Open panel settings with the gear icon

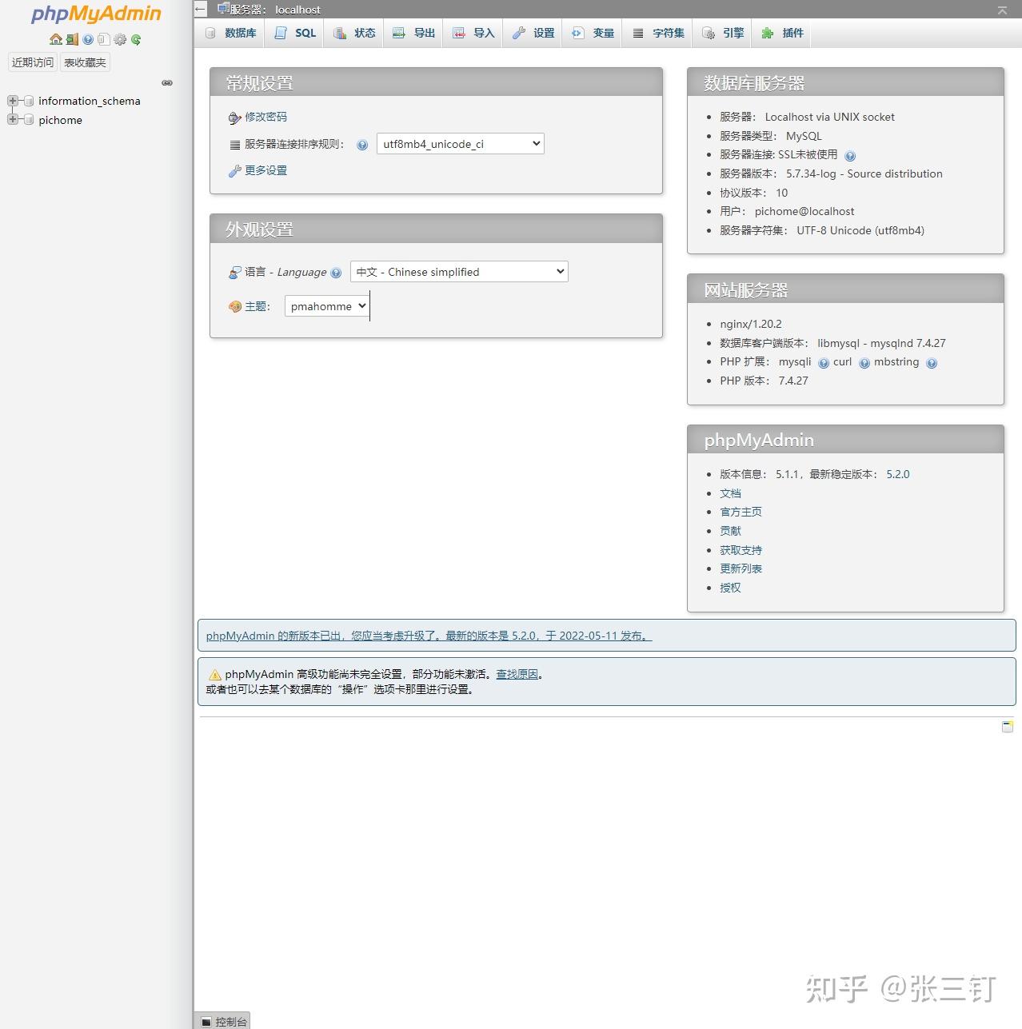pos(120,39)
